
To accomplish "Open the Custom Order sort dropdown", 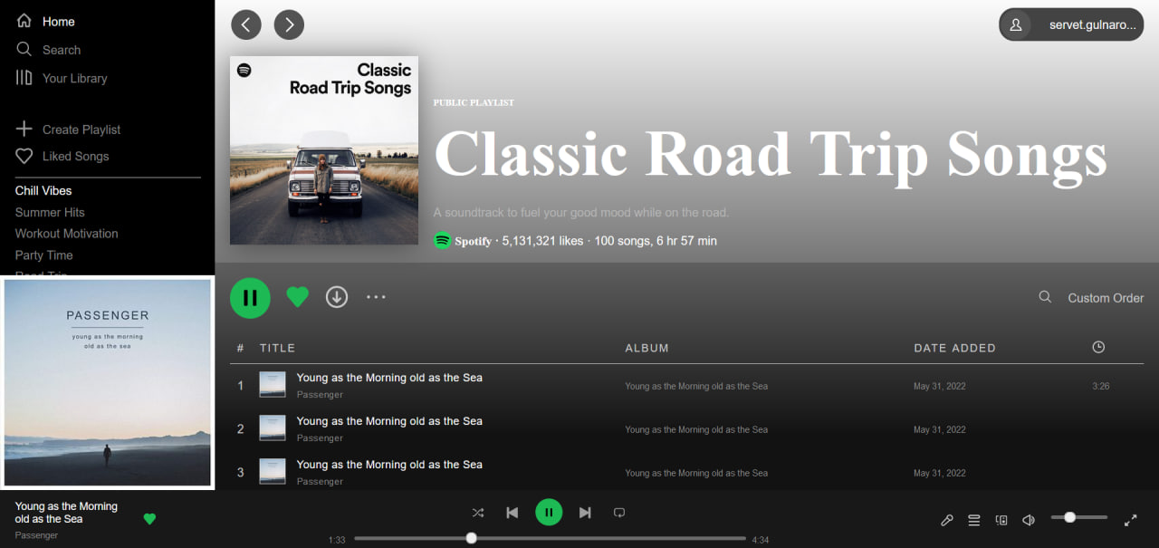I will tap(1106, 298).
